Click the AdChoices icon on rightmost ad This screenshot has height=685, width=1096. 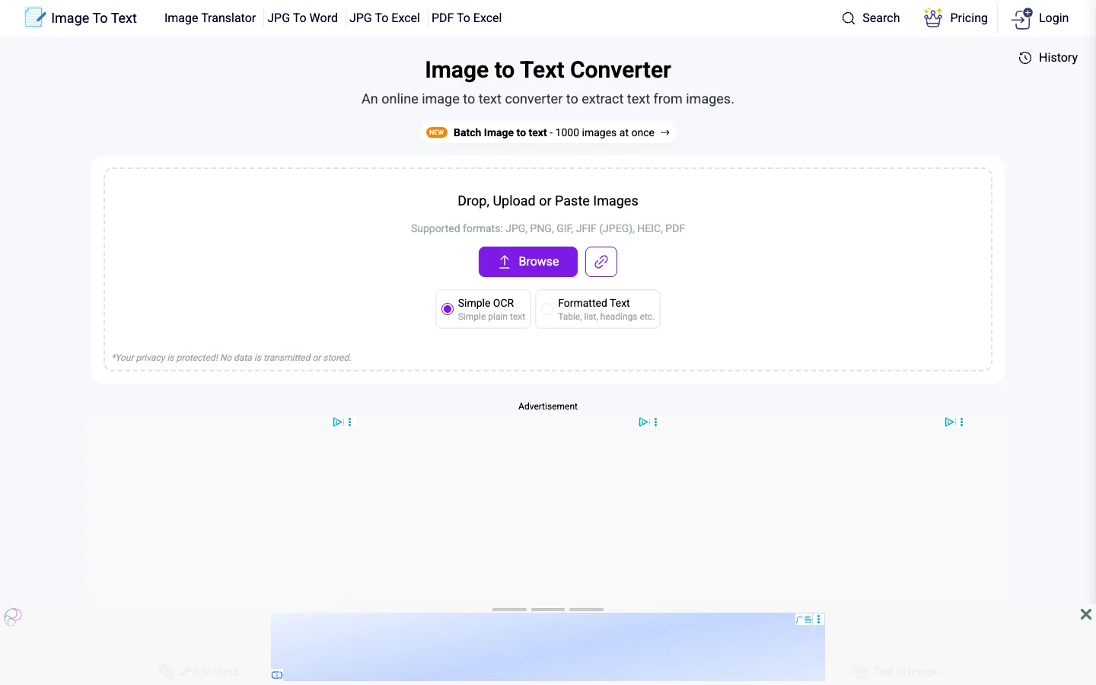(x=950, y=422)
